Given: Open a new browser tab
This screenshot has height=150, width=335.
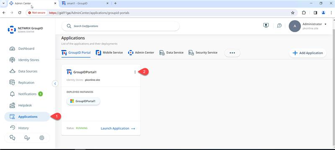Looking at the screenshot, I should tap(116, 3).
